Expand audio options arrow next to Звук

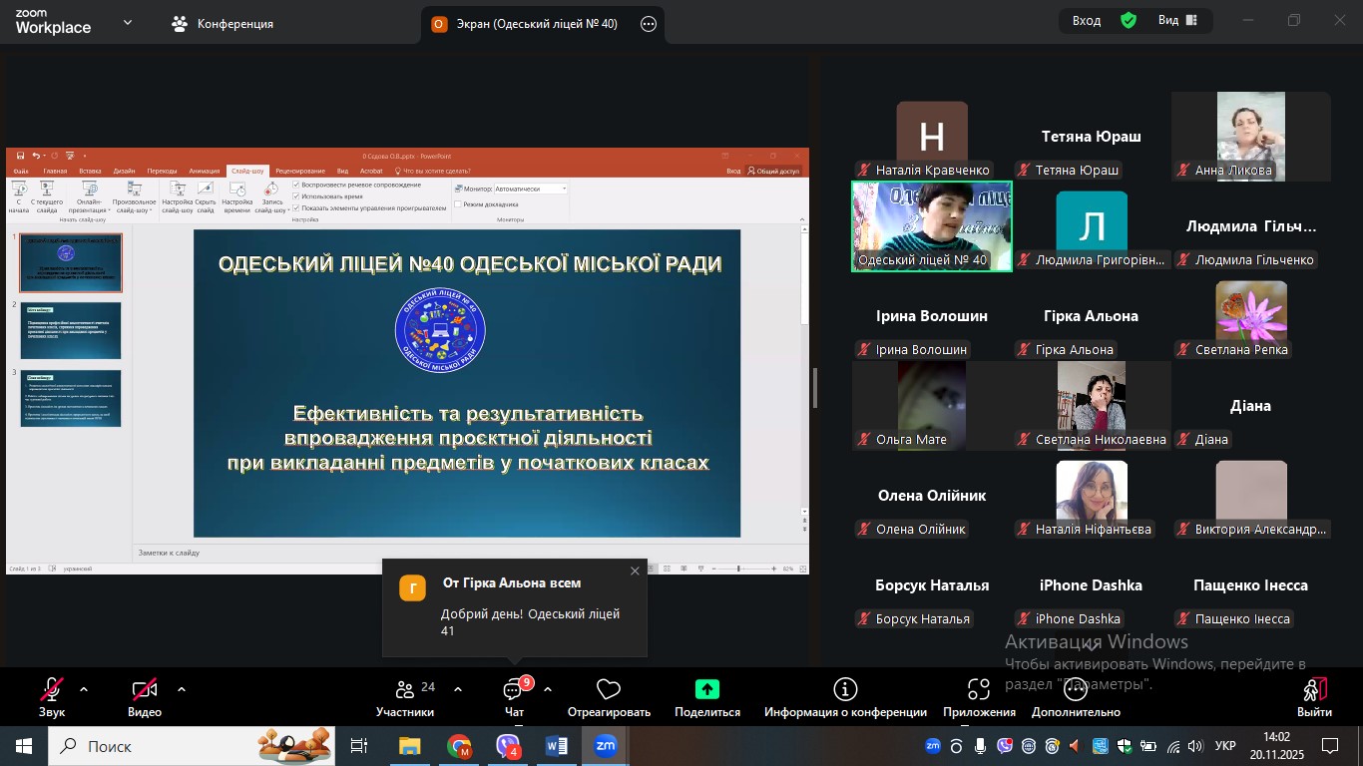pyautogui.click(x=84, y=689)
